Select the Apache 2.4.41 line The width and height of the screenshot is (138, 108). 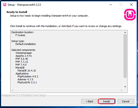pos(23,56)
